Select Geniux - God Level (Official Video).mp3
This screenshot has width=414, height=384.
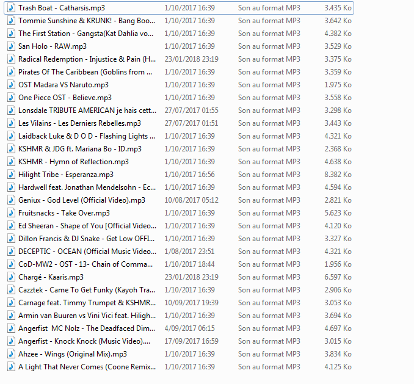[x=81, y=200]
